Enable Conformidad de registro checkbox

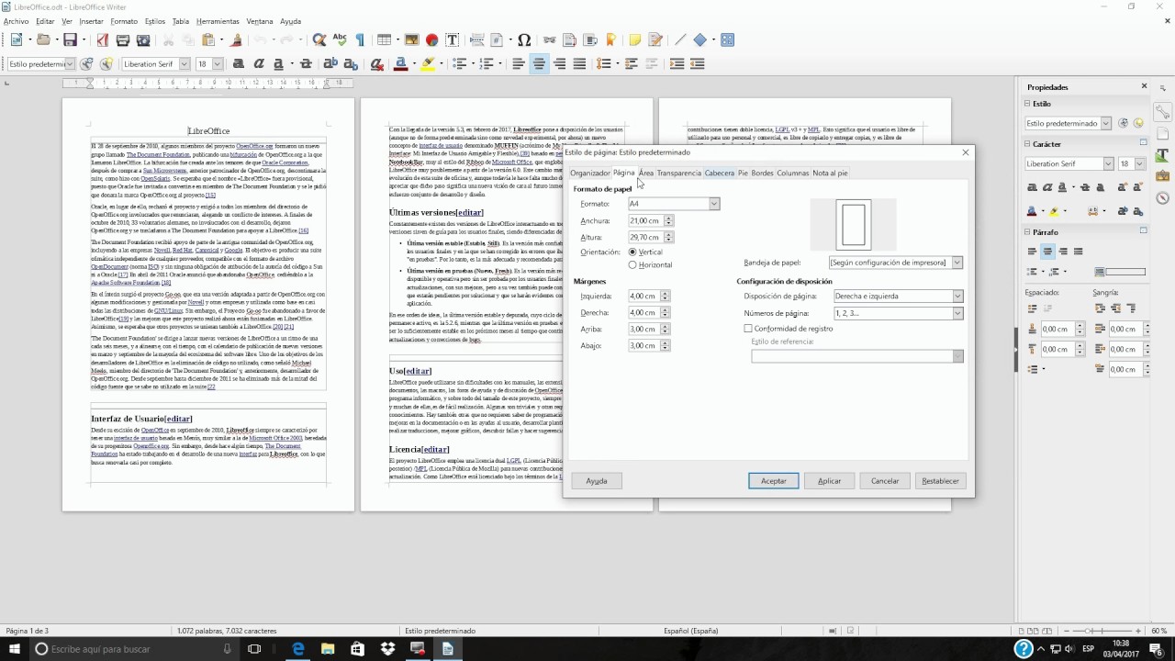(x=748, y=329)
